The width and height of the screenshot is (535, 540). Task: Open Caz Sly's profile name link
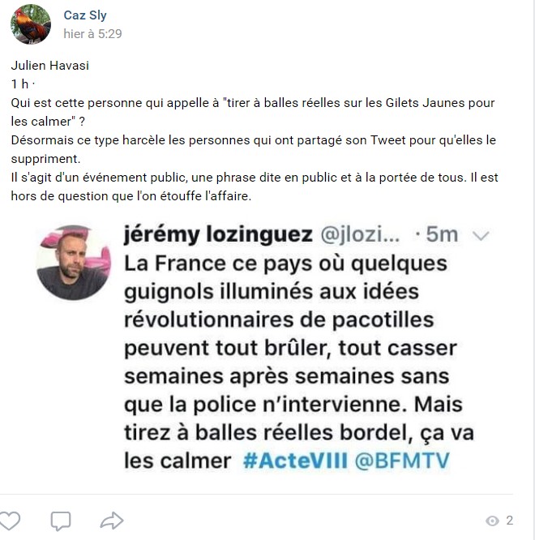[85, 15]
